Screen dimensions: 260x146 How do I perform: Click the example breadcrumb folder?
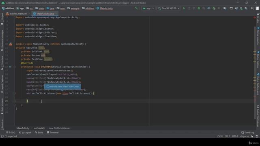(73, 8)
